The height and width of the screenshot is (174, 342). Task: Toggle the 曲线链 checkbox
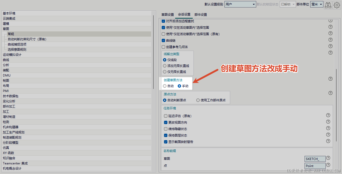(x=163, y=40)
